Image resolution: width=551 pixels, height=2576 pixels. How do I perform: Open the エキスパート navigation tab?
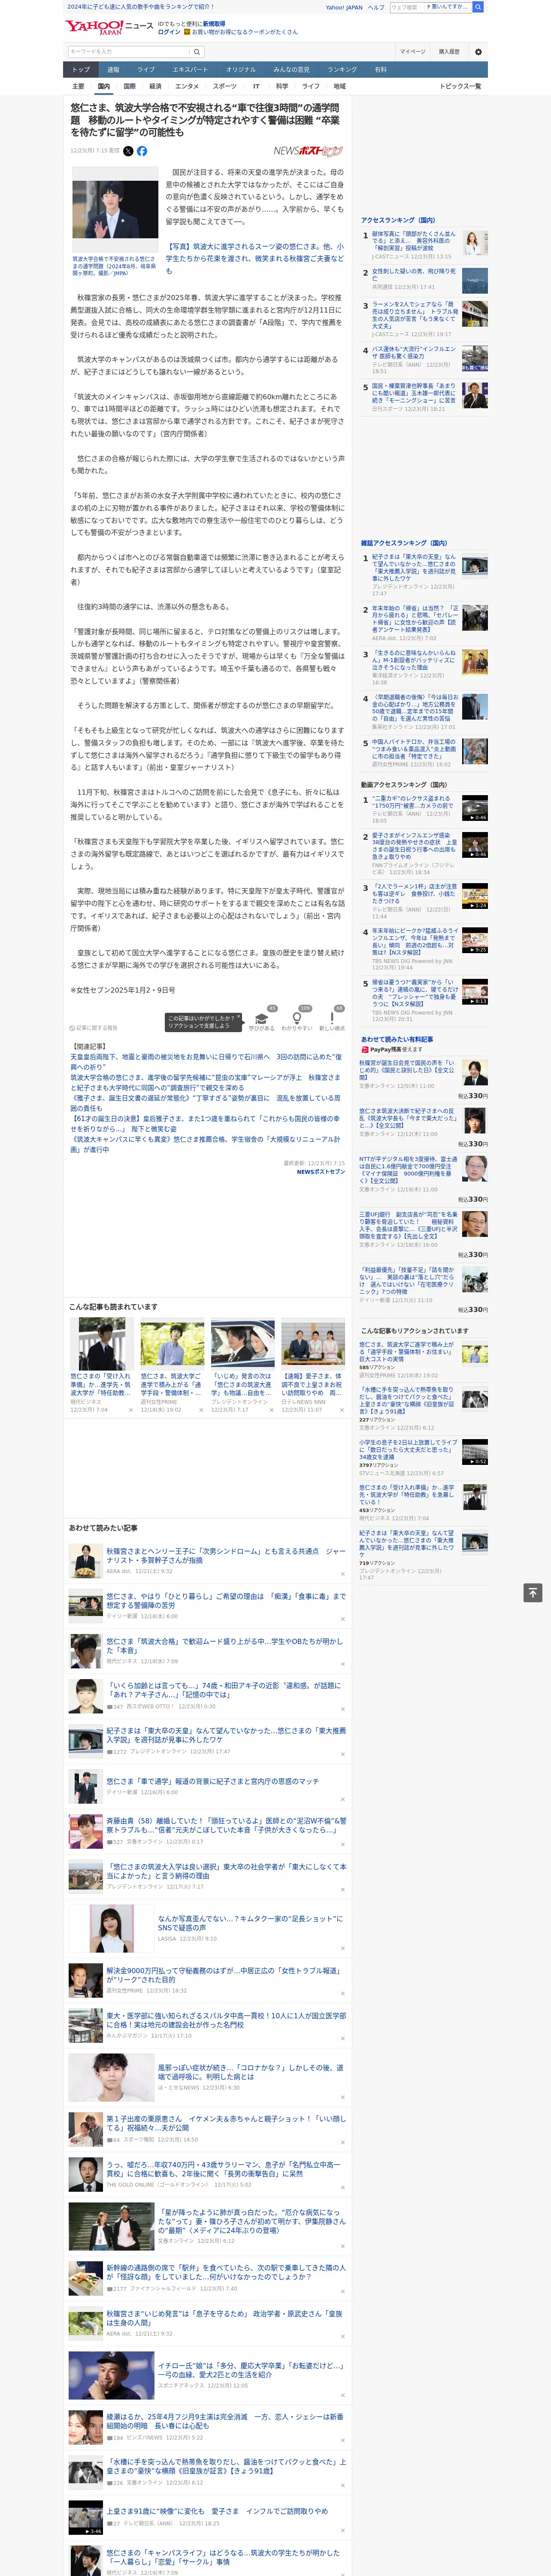point(190,70)
